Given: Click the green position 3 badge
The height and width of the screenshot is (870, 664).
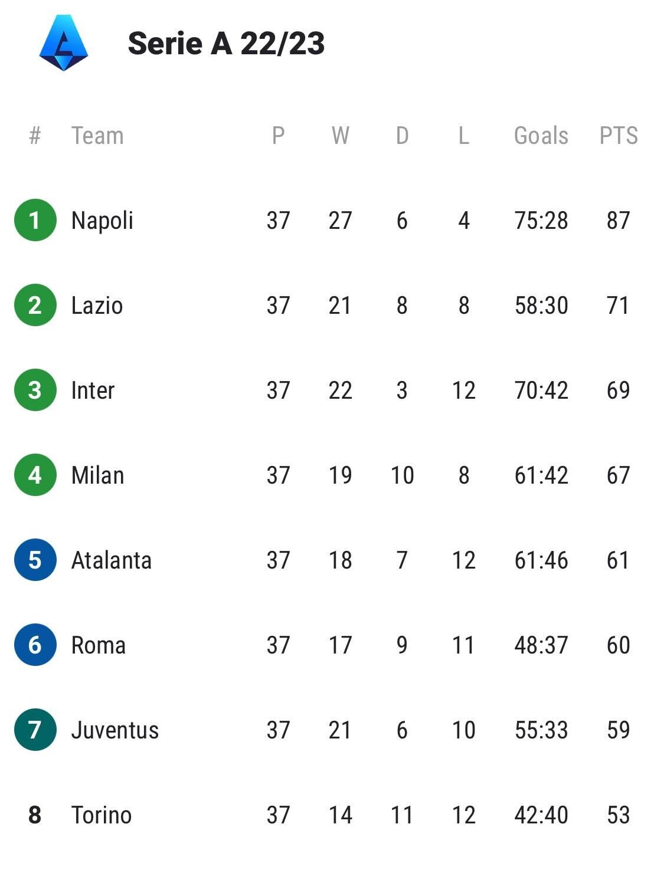Looking at the screenshot, I should pos(35,390).
